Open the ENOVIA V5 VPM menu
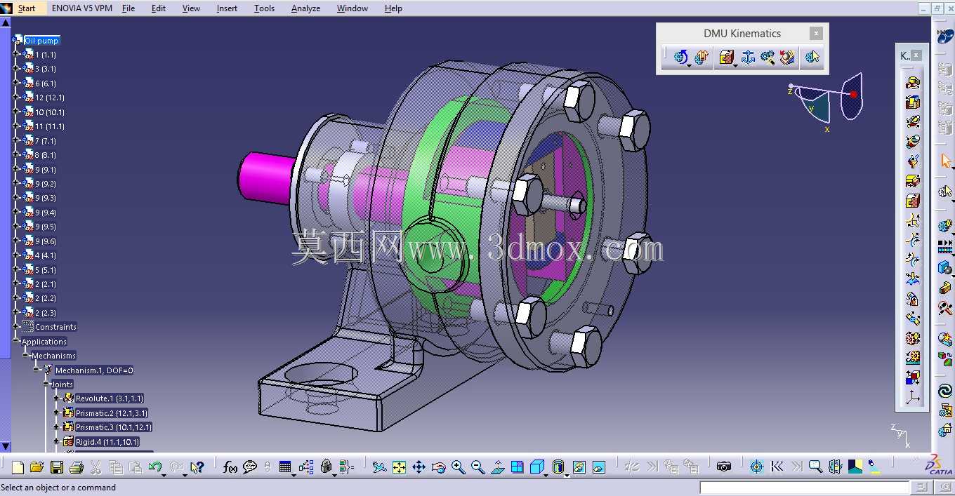Viewport: 955px width, 496px height. click(x=81, y=8)
